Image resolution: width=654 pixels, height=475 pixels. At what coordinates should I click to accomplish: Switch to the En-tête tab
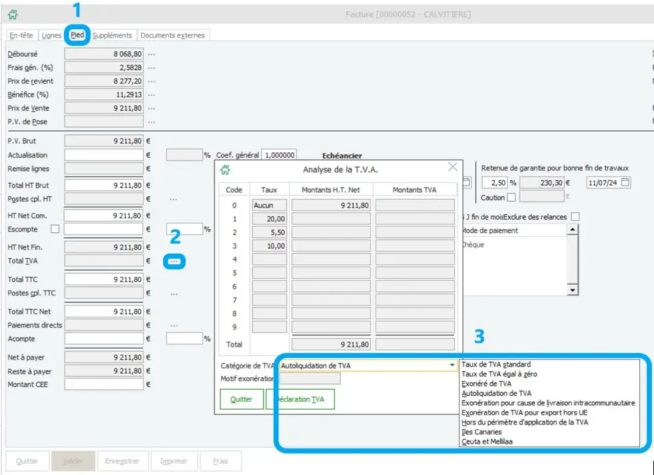tap(21, 35)
